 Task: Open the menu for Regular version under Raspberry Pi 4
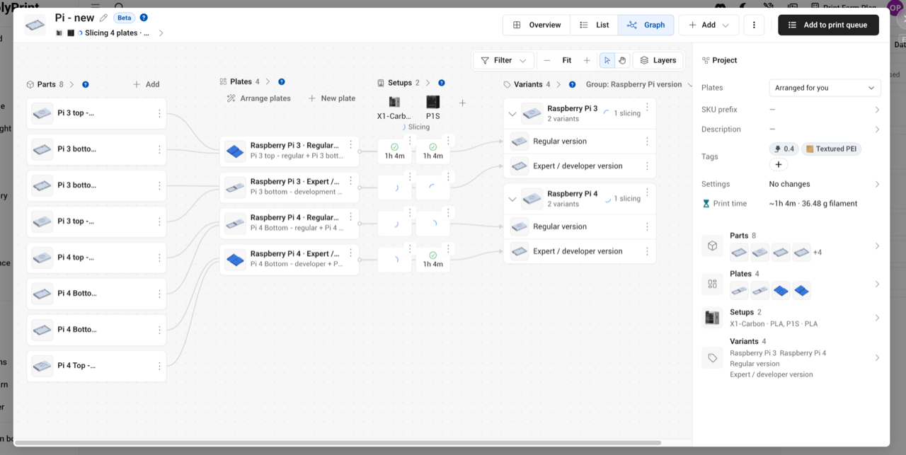tap(647, 226)
